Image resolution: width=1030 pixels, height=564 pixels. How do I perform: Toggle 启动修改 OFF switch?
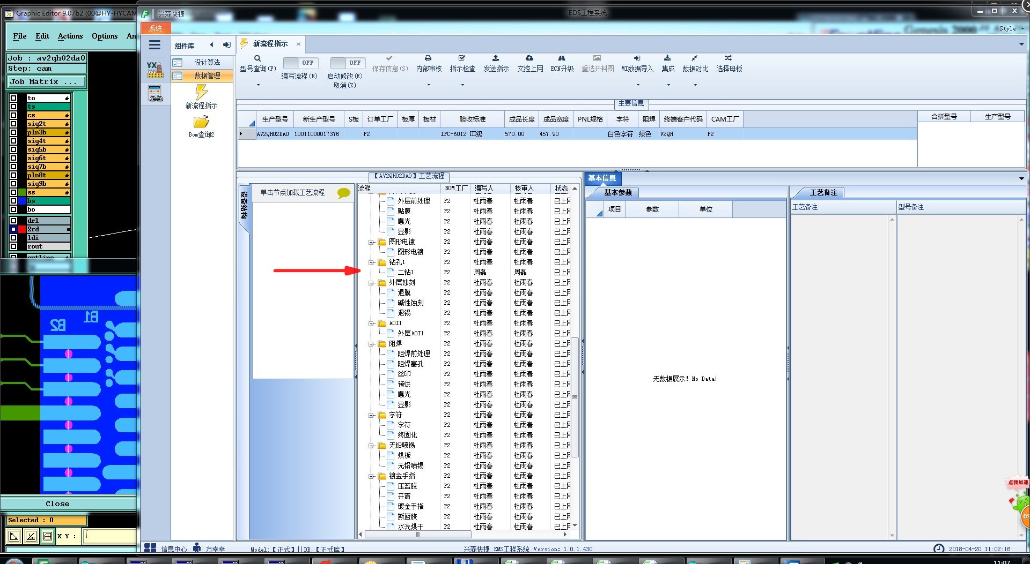[348, 63]
